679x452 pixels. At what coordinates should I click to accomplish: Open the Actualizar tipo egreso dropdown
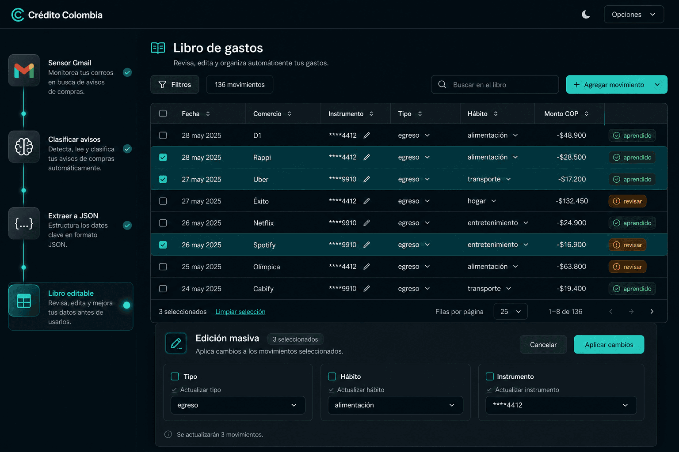tap(238, 405)
